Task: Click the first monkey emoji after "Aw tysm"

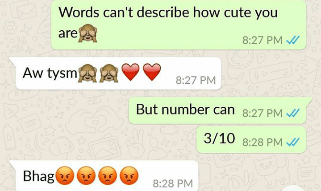Action: coord(88,73)
